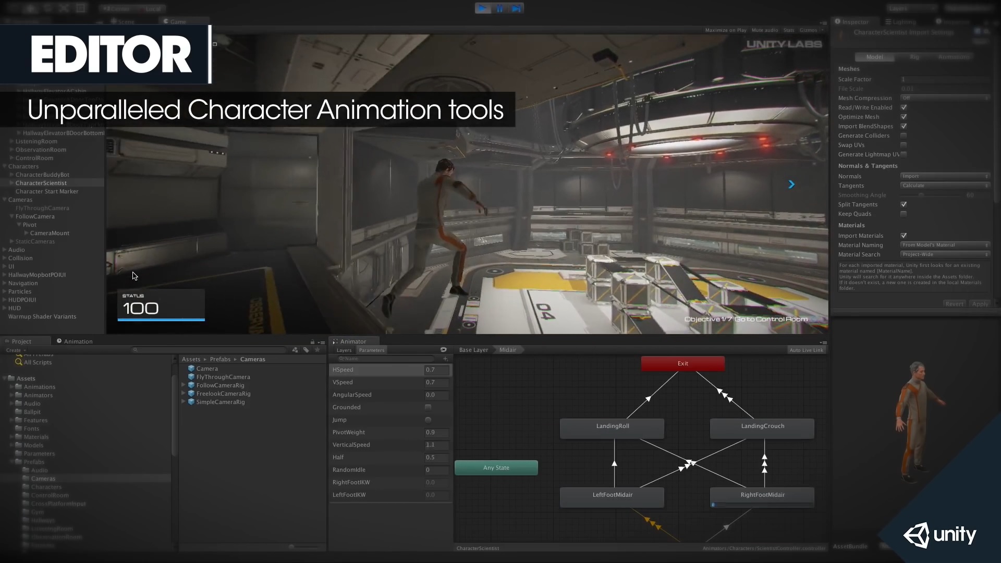Select the FreelookCameraRig prefab icon
Viewport: 1001px width, 563px height.
(191, 394)
